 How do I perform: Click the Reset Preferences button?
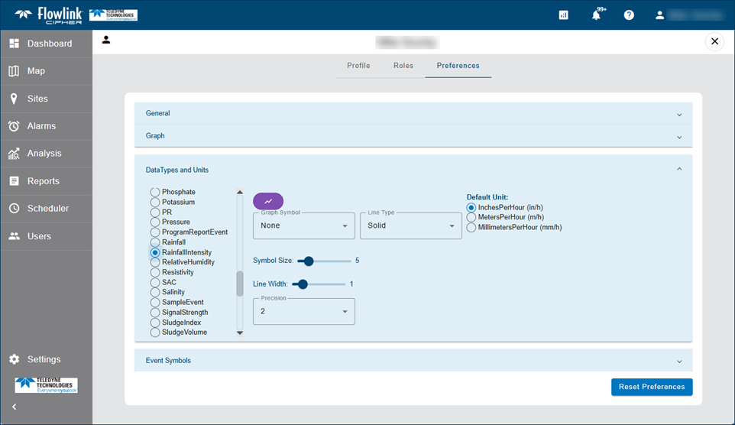(x=651, y=387)
